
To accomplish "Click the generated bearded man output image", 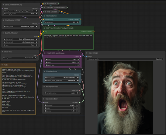I will point(125,98).
